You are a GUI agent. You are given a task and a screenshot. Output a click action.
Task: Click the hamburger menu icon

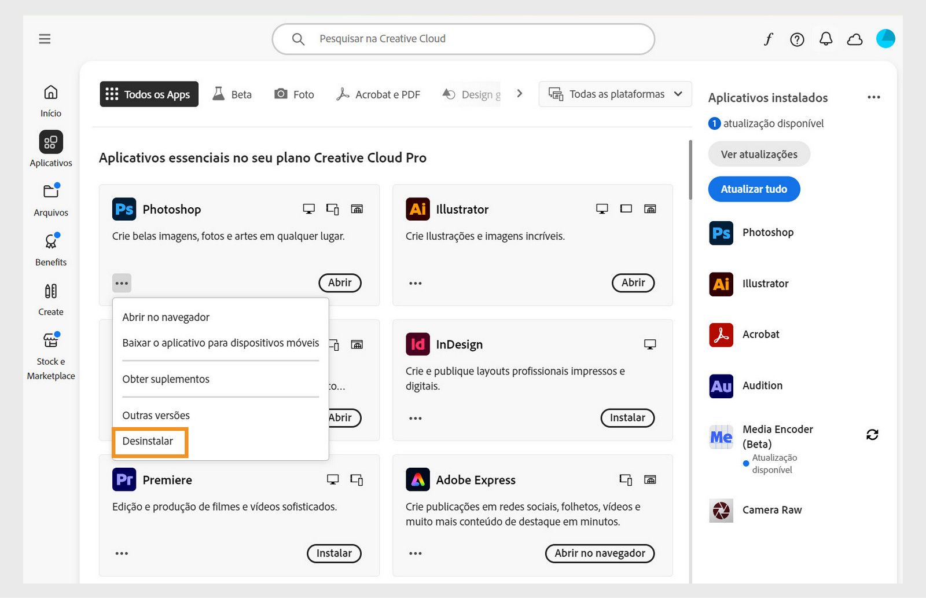pyautogui.click(x=45, y=38)
